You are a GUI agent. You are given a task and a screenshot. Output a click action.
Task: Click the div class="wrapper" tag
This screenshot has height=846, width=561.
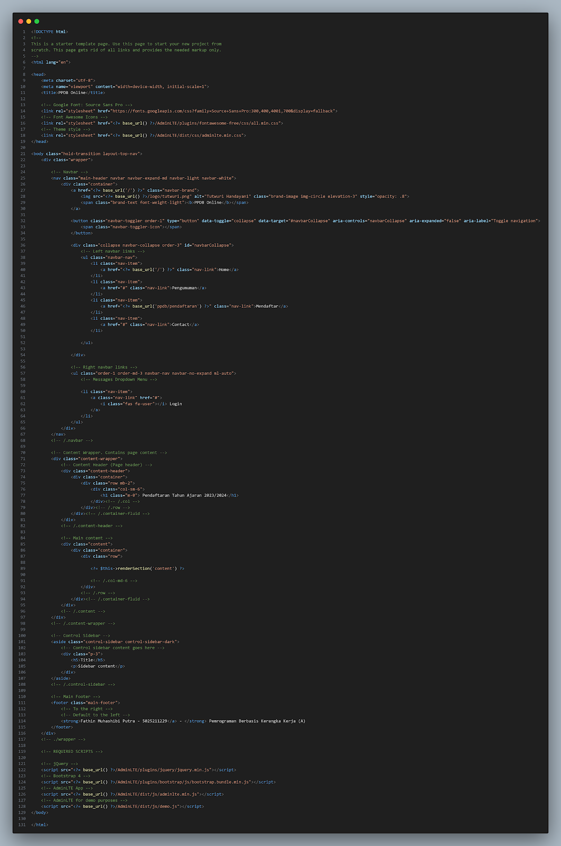tap(67, 160)
